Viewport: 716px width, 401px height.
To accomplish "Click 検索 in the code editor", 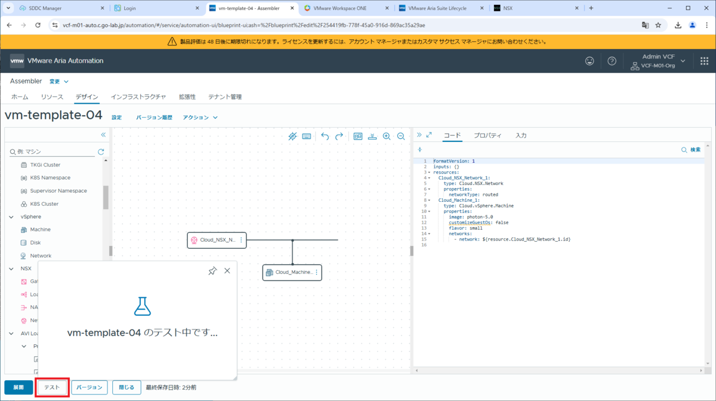I will point(691,150).
